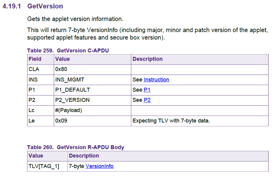Select the Field column header cell

[x=35, y=59]
